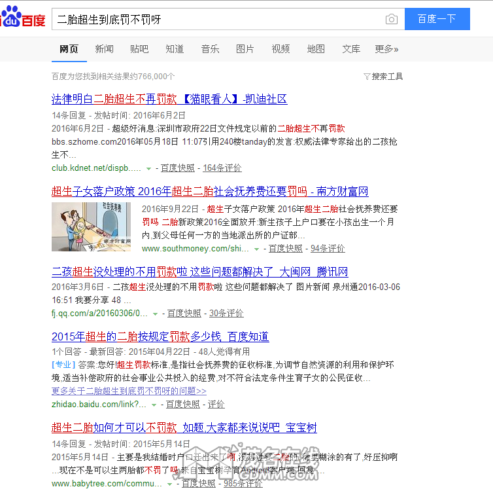This screenshot has height=489, width=493.
Task: Open 30条评价 link
Action: [226, 314]
